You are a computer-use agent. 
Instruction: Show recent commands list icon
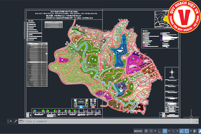21,121
